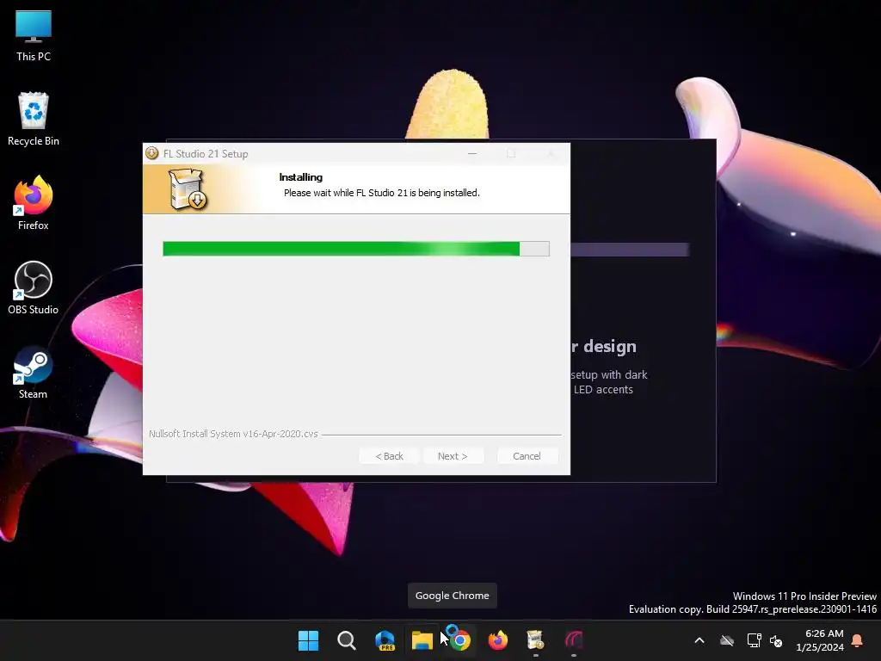Viewport: 881px width, 661px height.
Task: Switch to the installer taskbar icon
Action: click(x=535, y=640)
